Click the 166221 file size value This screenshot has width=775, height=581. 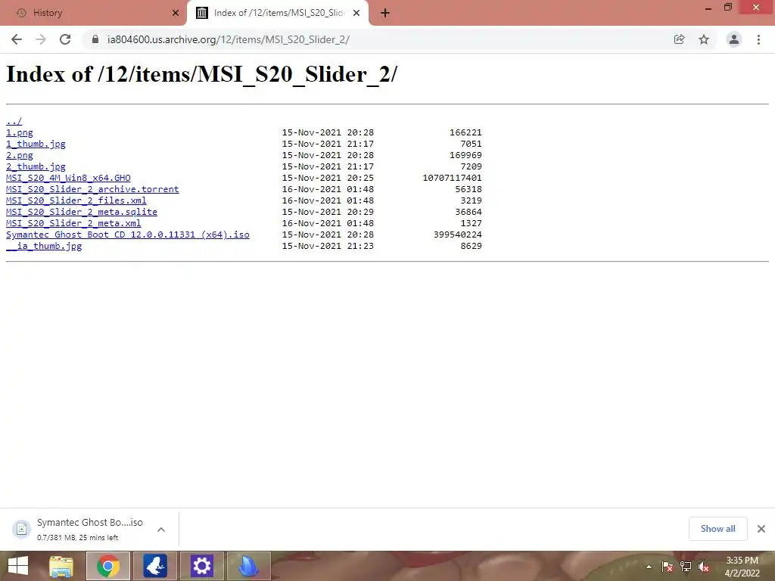[x=465, y=132]
